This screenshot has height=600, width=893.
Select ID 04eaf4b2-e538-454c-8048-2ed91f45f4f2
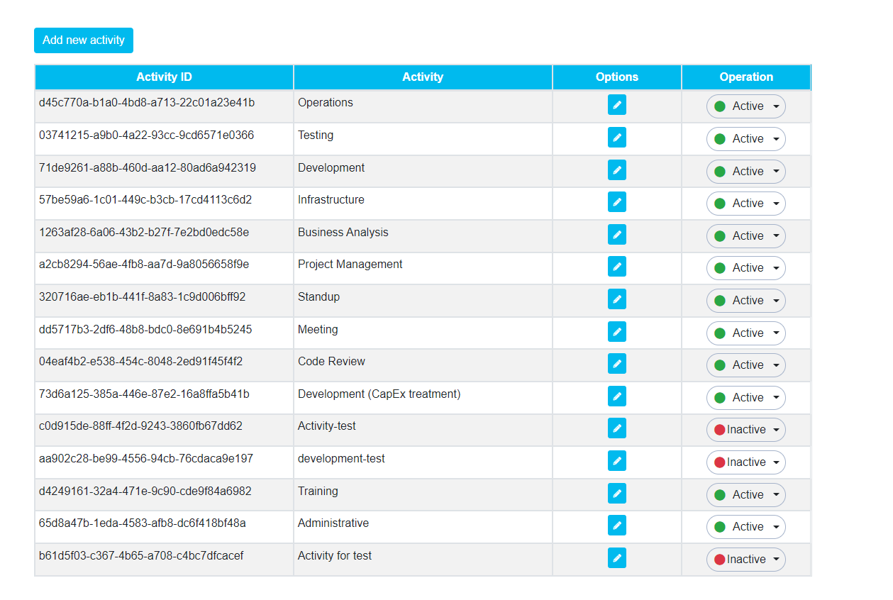(x=141, y=362)
